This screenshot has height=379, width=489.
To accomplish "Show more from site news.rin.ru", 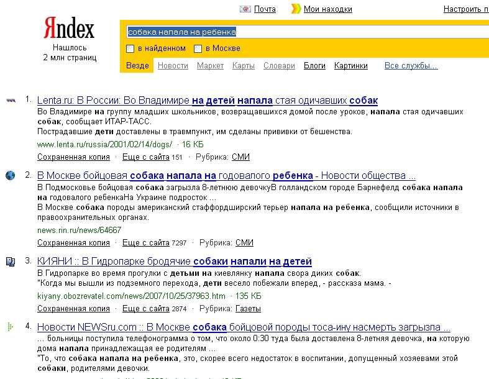I will pos(145,242).
